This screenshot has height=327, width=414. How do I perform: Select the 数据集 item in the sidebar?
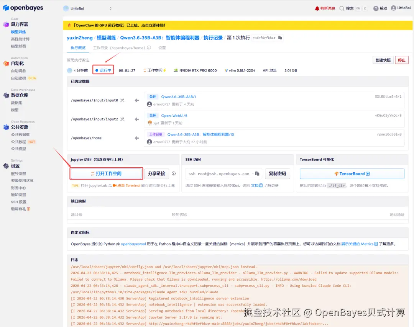(x=17, y=103)
